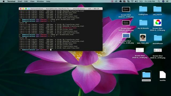Click the Fri 2:06 PM clock
Image resolution: width=171 pixels, height=96 pixels.
pos(150,1)
